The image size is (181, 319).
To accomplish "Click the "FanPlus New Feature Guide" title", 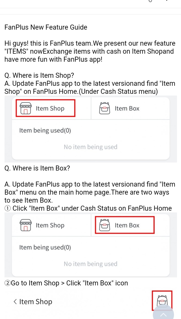I will click(46, 27).
